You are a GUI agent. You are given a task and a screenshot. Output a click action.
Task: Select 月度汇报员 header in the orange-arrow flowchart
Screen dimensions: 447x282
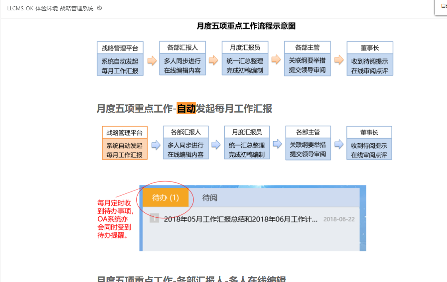point(245,47)
